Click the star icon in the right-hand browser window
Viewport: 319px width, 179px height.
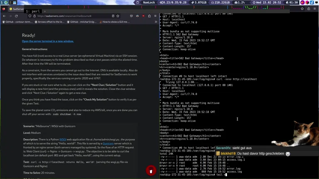pyautogui.click(x=302, y=9)
